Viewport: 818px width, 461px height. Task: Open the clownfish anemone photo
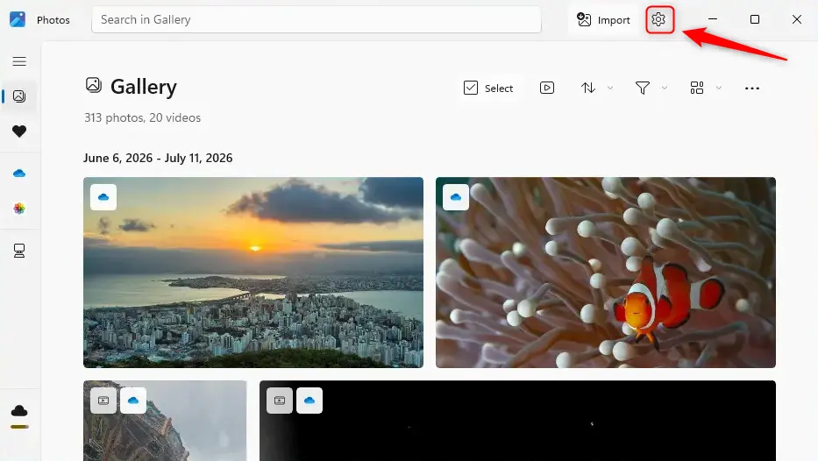(606, 273)
